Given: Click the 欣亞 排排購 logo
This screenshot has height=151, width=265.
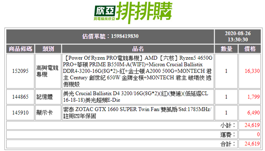Looking at the screenshot, I should 133,13.
